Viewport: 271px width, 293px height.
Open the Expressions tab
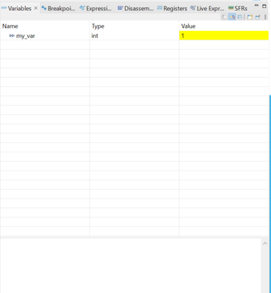coord(95,8)
